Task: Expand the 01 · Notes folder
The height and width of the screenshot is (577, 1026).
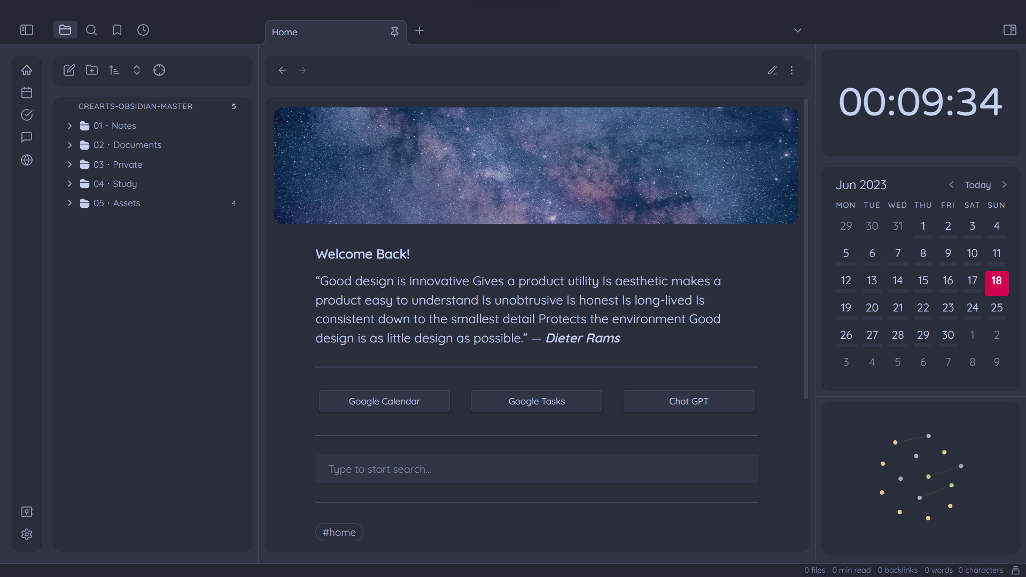Action: [x=69, y=126]
